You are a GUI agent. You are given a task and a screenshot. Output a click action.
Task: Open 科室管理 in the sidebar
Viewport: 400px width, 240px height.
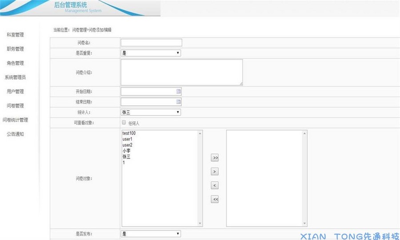pyautogui.click(x=15, y=35)
